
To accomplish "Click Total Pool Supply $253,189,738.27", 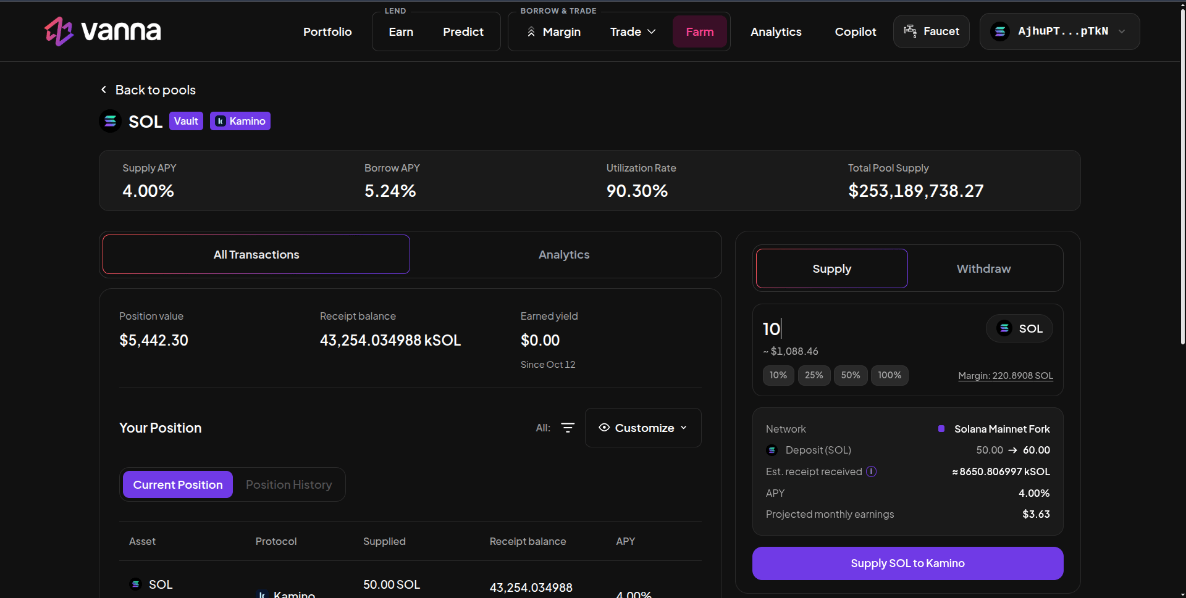I will tap(916, 191).
